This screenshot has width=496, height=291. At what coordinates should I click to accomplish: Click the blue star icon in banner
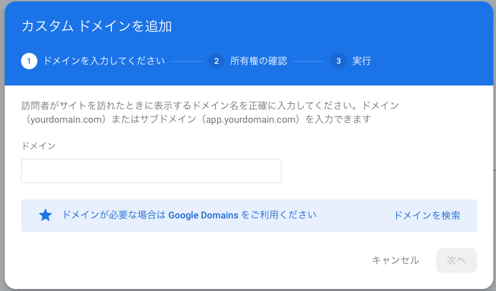(45, 216)
